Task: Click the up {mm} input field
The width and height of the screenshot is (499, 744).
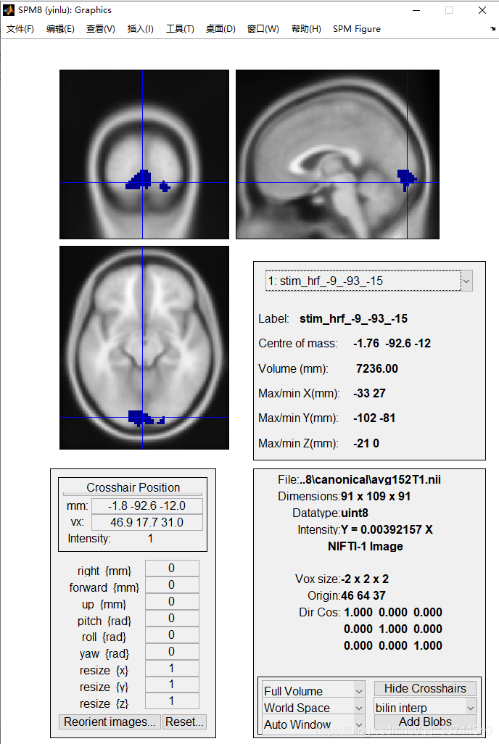Action: 172,602
